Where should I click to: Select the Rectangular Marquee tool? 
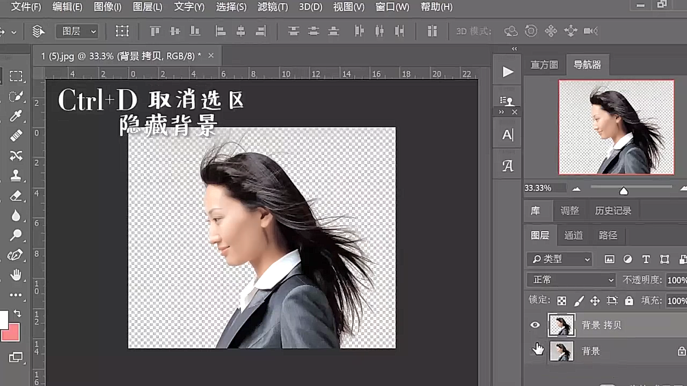tap(16, 76)
